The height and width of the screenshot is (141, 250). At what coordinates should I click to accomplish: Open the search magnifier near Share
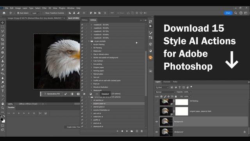[x=236, y=13]
